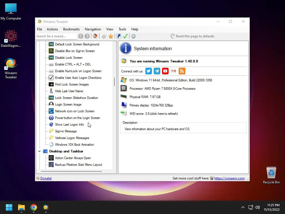Image resolution: width=285 pixels, height=214 pixels.
Task: Select Find Lock Screen Images item
Action: pos(72,84)
